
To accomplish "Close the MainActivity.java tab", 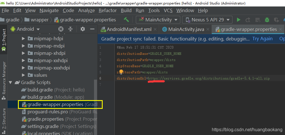I will tap(208, 29).
